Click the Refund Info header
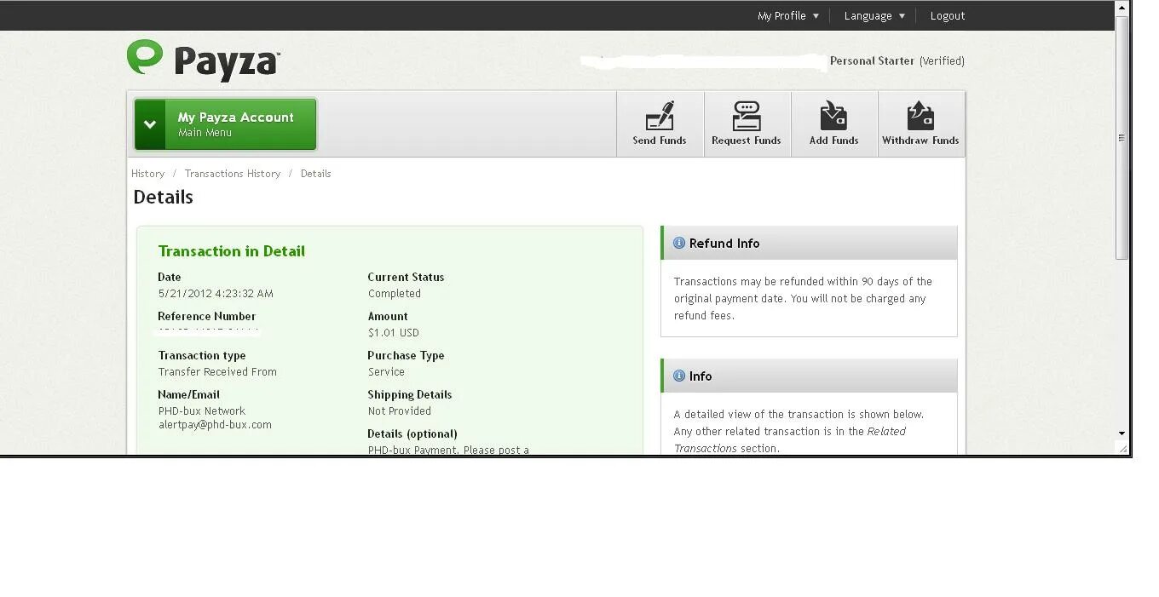Viewport: 1159px width, 597px height. (x=809, y=243)
